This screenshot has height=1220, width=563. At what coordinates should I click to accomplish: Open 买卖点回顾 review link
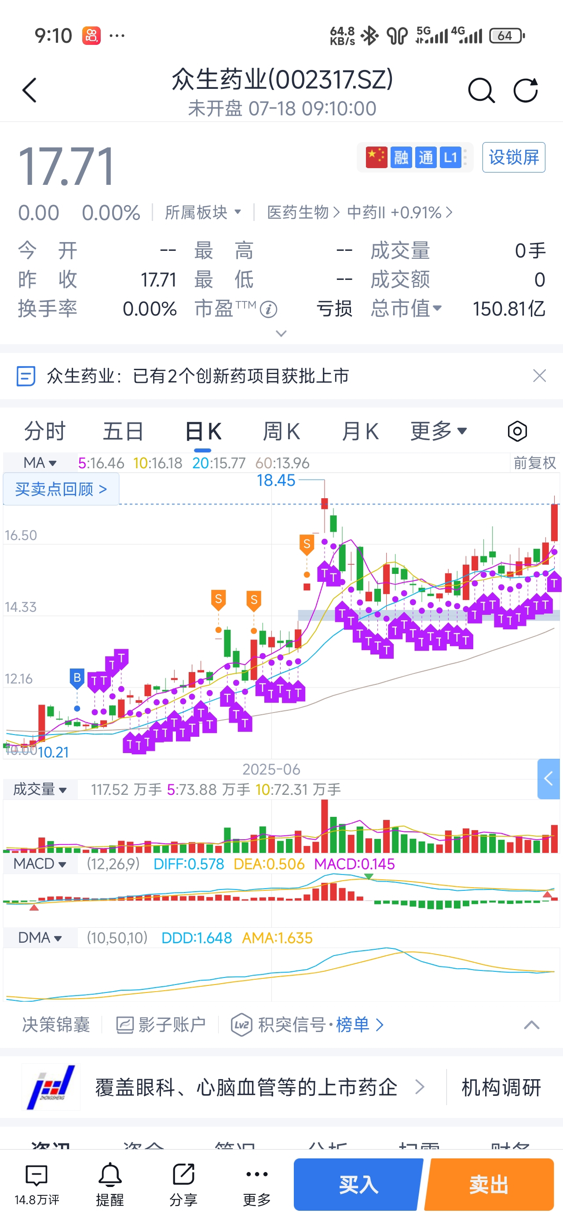pos(61,489)
